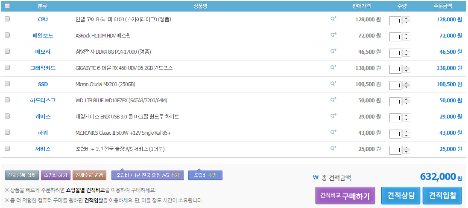468x208 pixels.
Task: Open the 그래픽카드 category link
Action: point(43,68)
